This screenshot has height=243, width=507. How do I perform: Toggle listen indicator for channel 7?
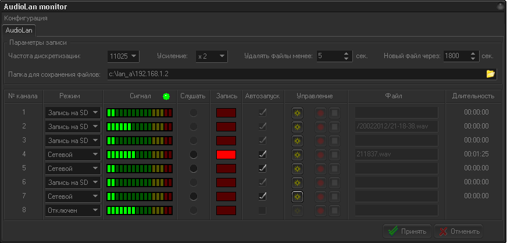[x=194, y=196]
